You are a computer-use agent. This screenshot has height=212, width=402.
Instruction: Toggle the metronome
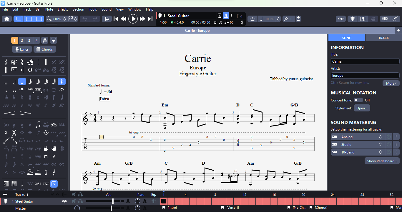(x=226, y=16)
